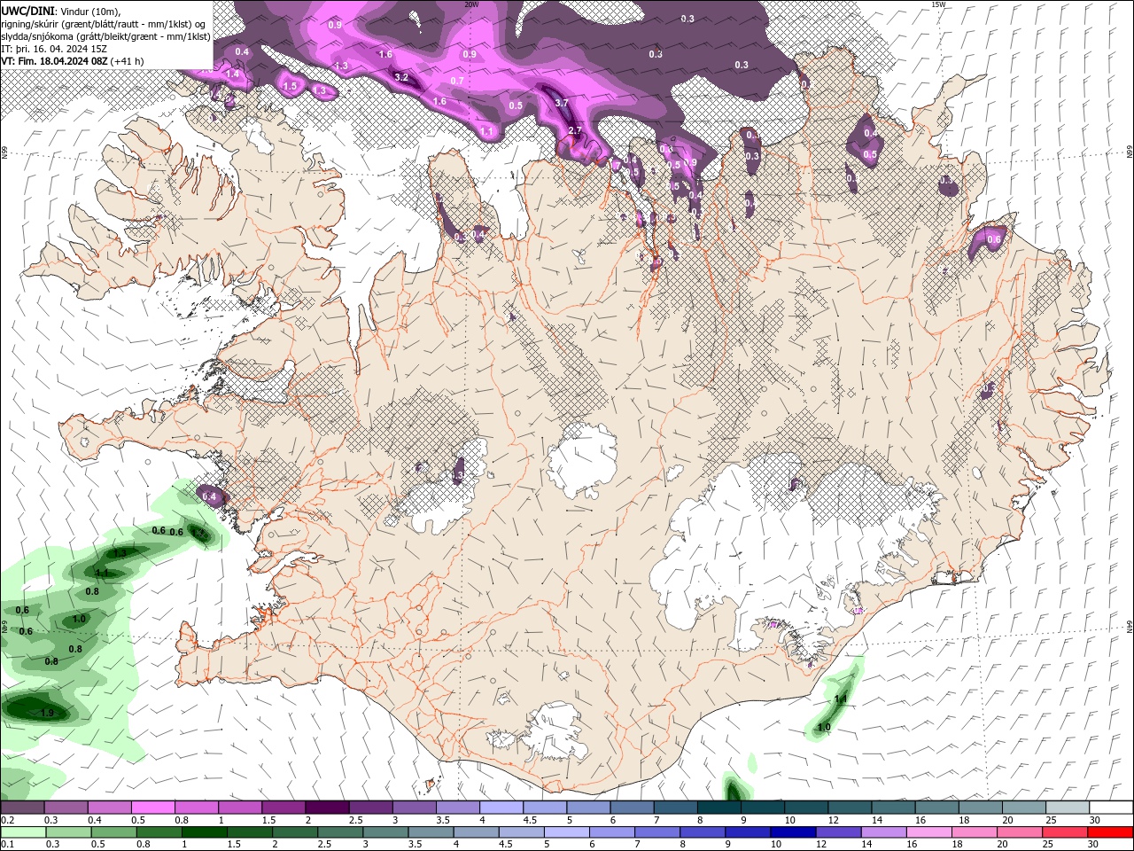Click the 0.1 label on the rain scale
Screen dimensions: 1134x851
click(x=7, y=845)
